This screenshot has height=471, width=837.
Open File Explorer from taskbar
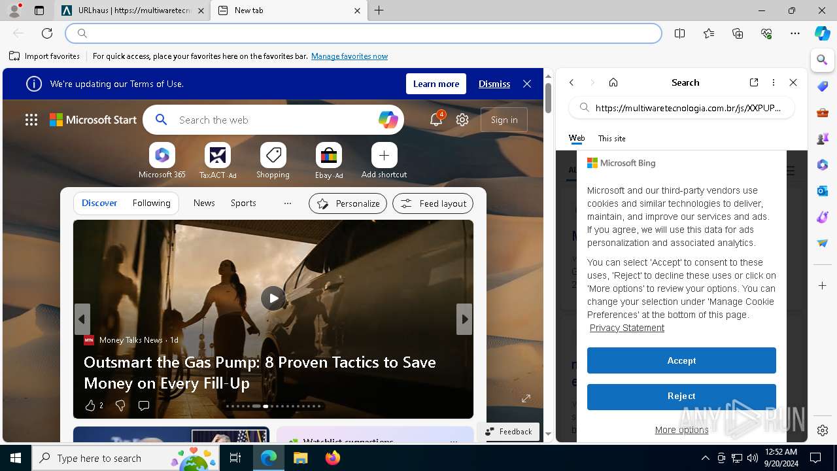click(300, 458)
